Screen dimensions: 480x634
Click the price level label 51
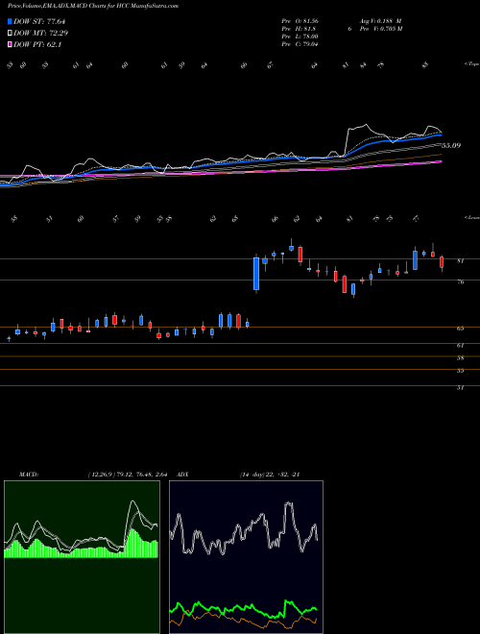[460, 388]
